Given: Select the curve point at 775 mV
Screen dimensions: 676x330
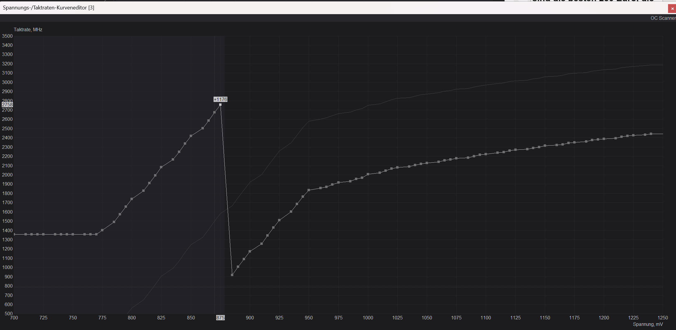Looking at the screenshot, I should 102,230.
